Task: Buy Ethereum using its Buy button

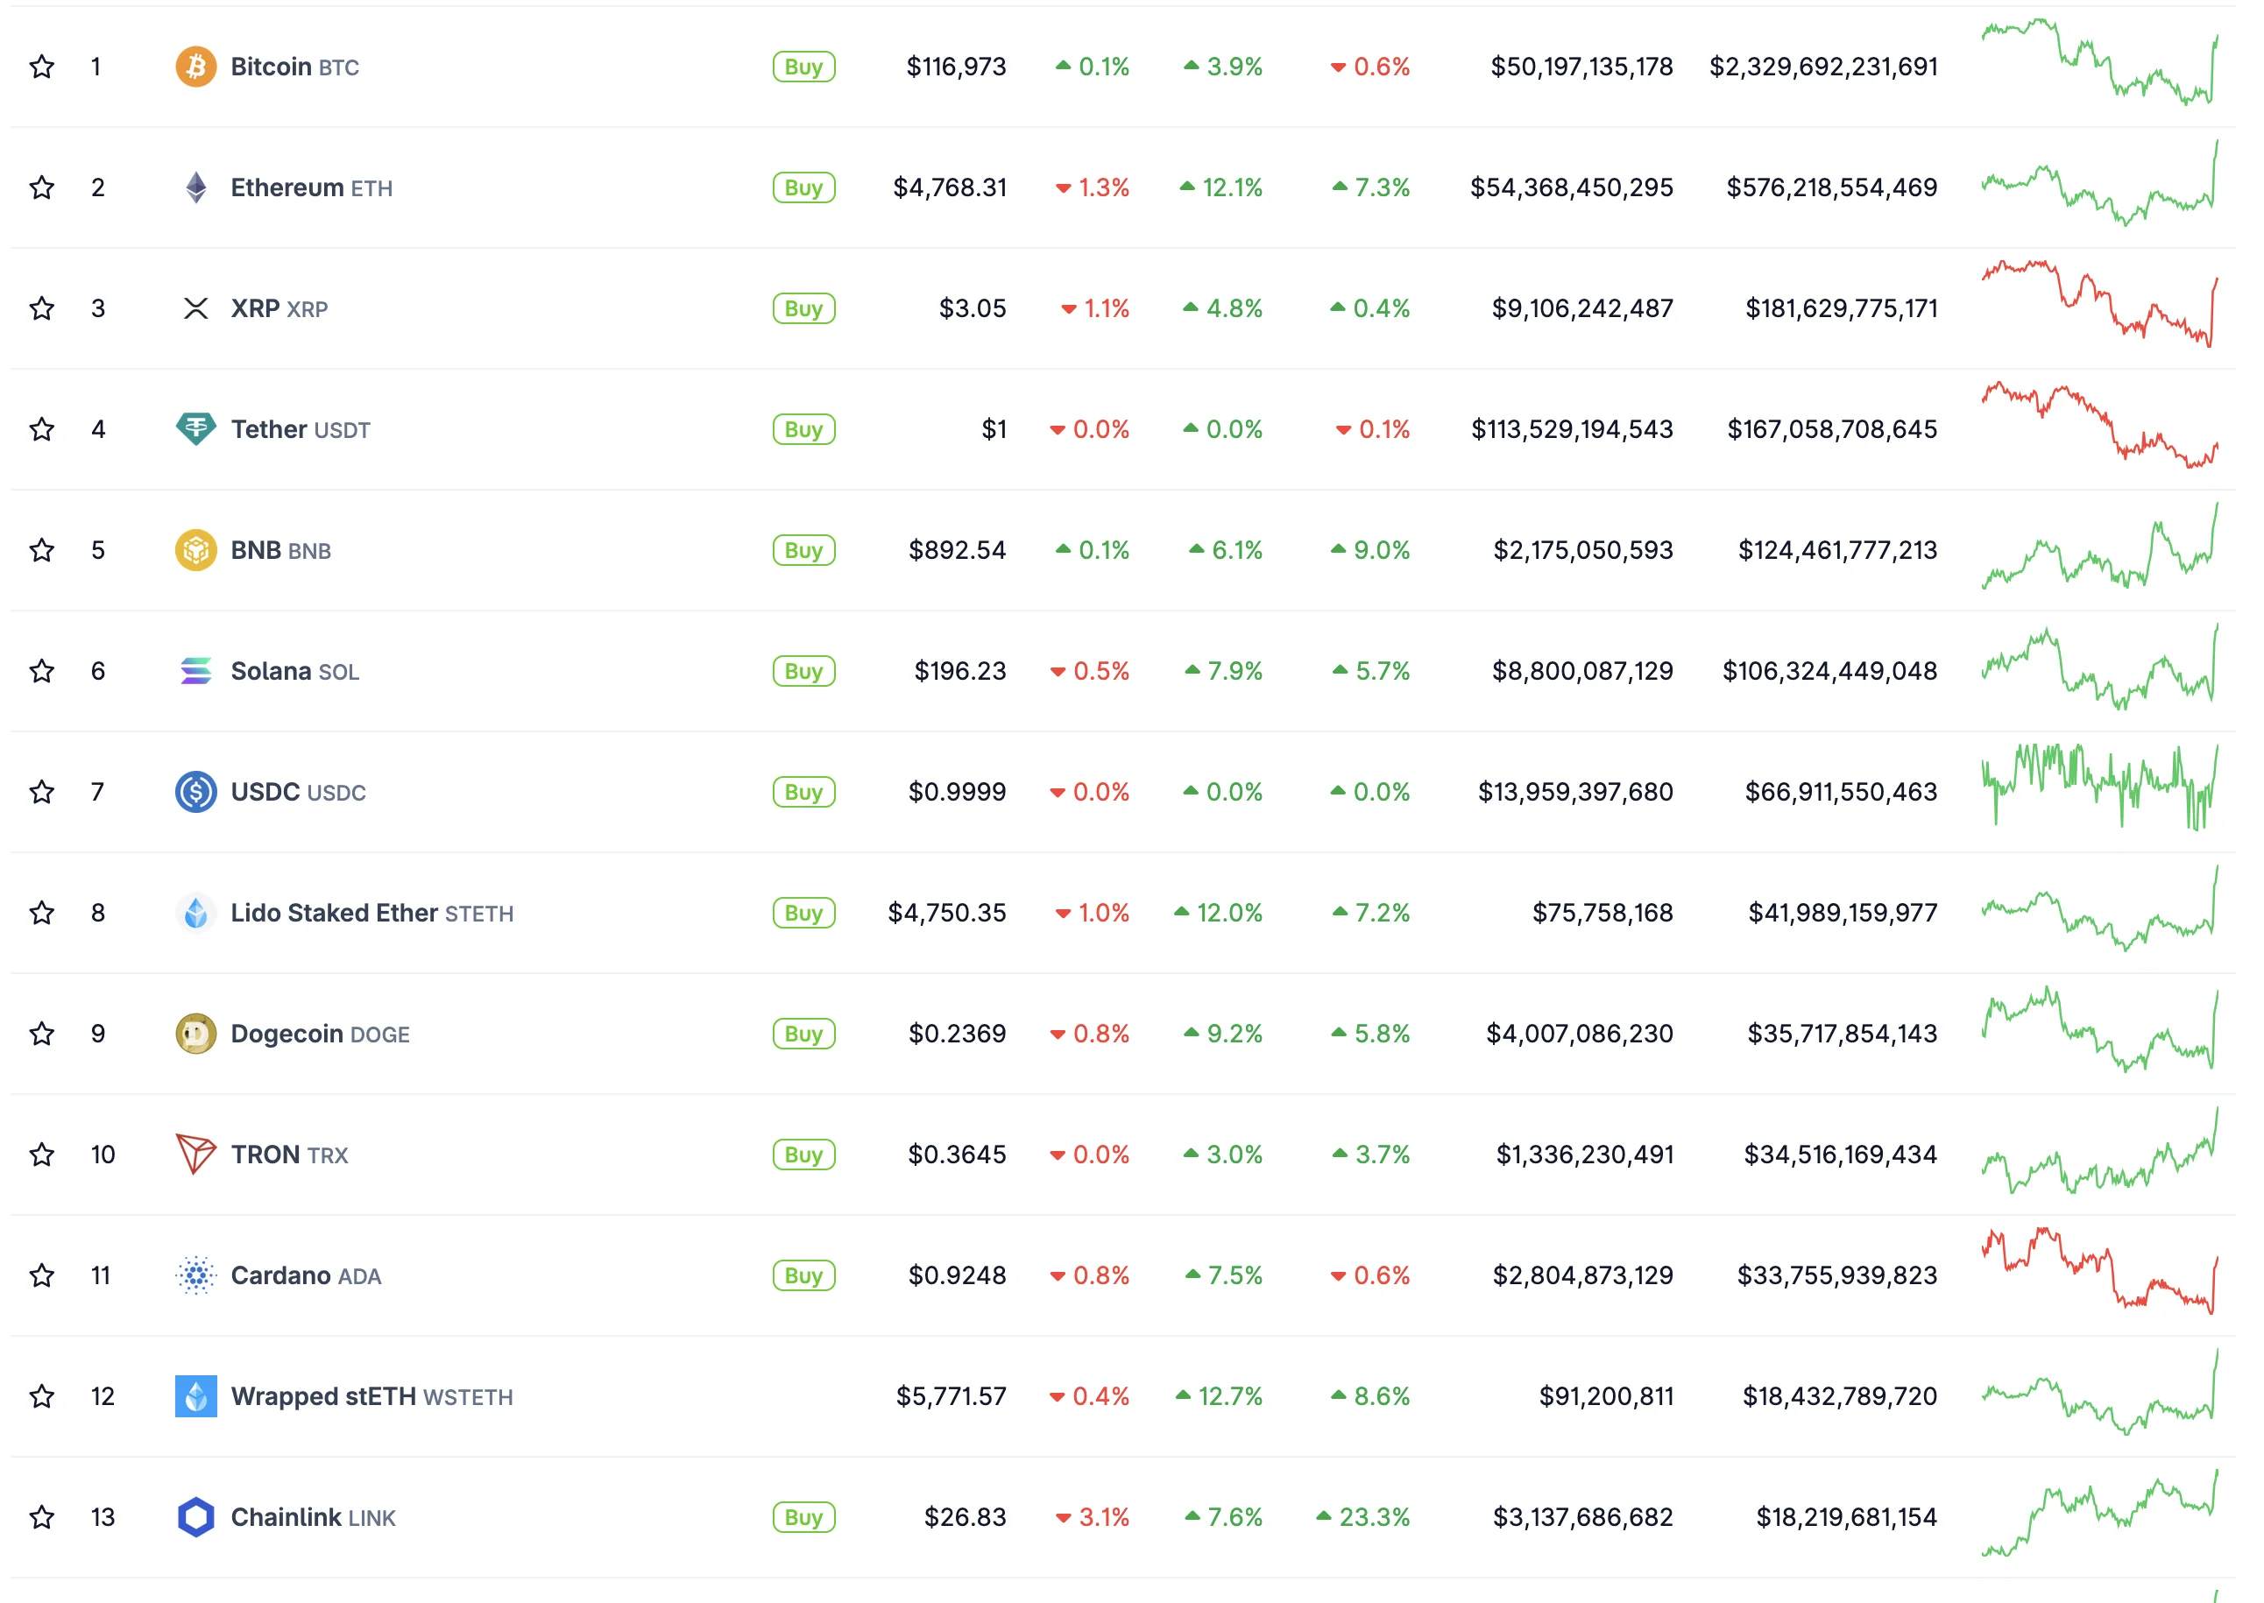Action: [804, 187]
